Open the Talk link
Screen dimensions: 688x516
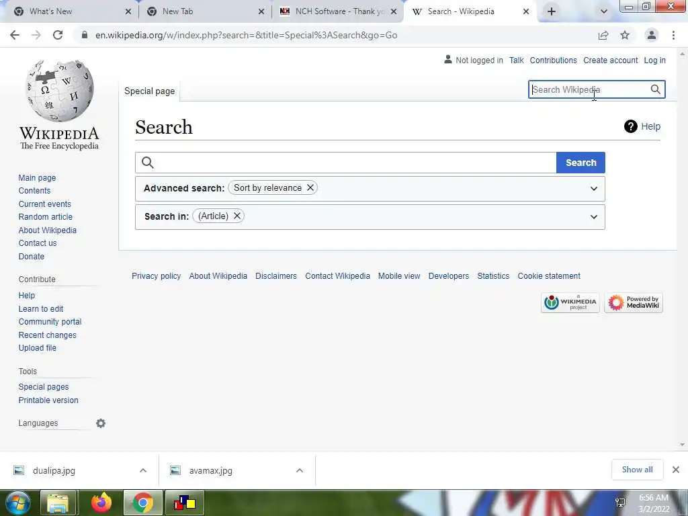(517, 60)
